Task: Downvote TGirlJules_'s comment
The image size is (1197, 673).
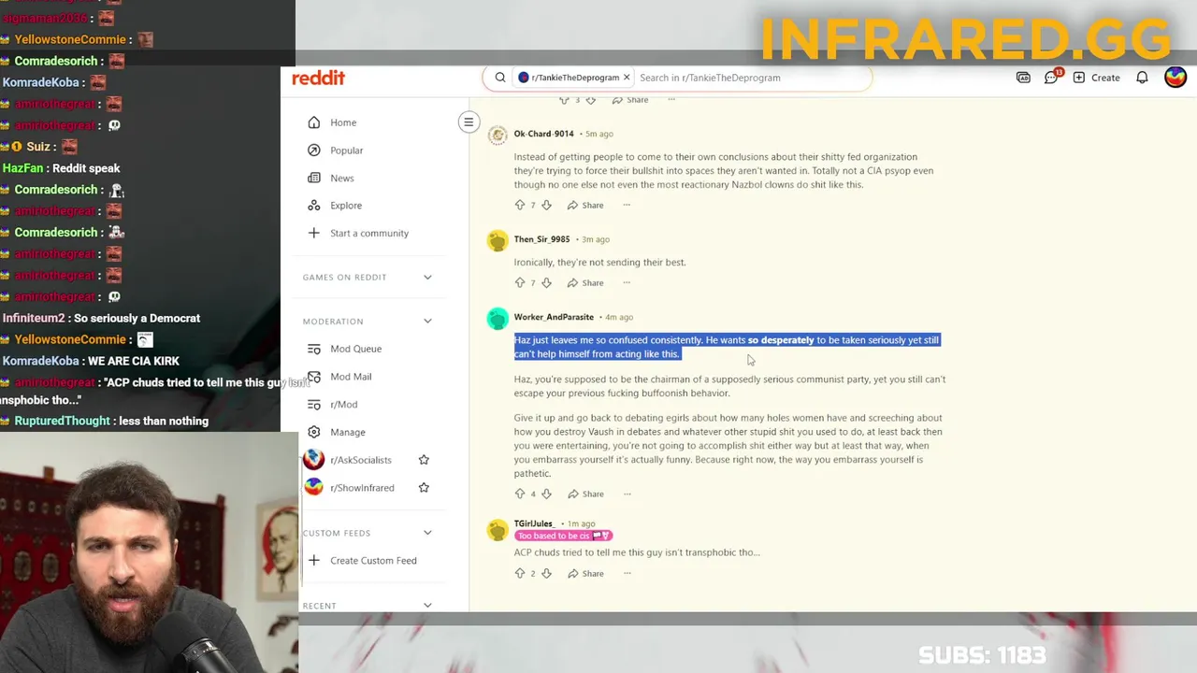Action: coord(546,573)
